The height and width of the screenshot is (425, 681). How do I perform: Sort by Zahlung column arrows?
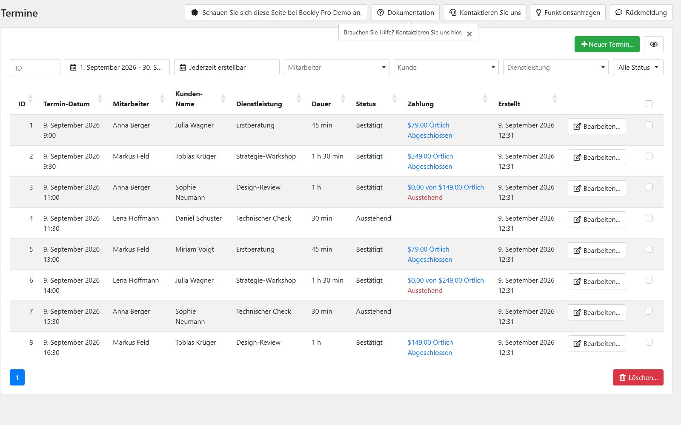485,99
